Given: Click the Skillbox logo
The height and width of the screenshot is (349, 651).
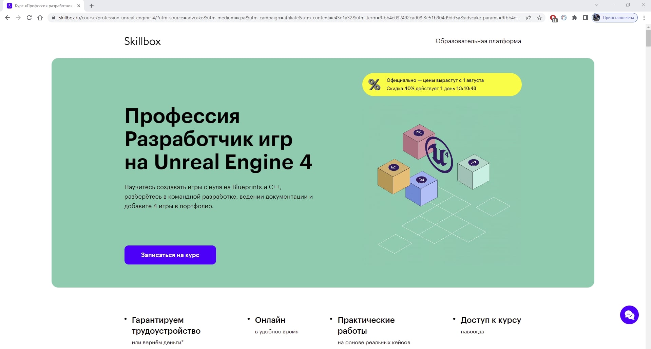Looking at the screenshot, I should pyautogui.click(x=142, y=41).
